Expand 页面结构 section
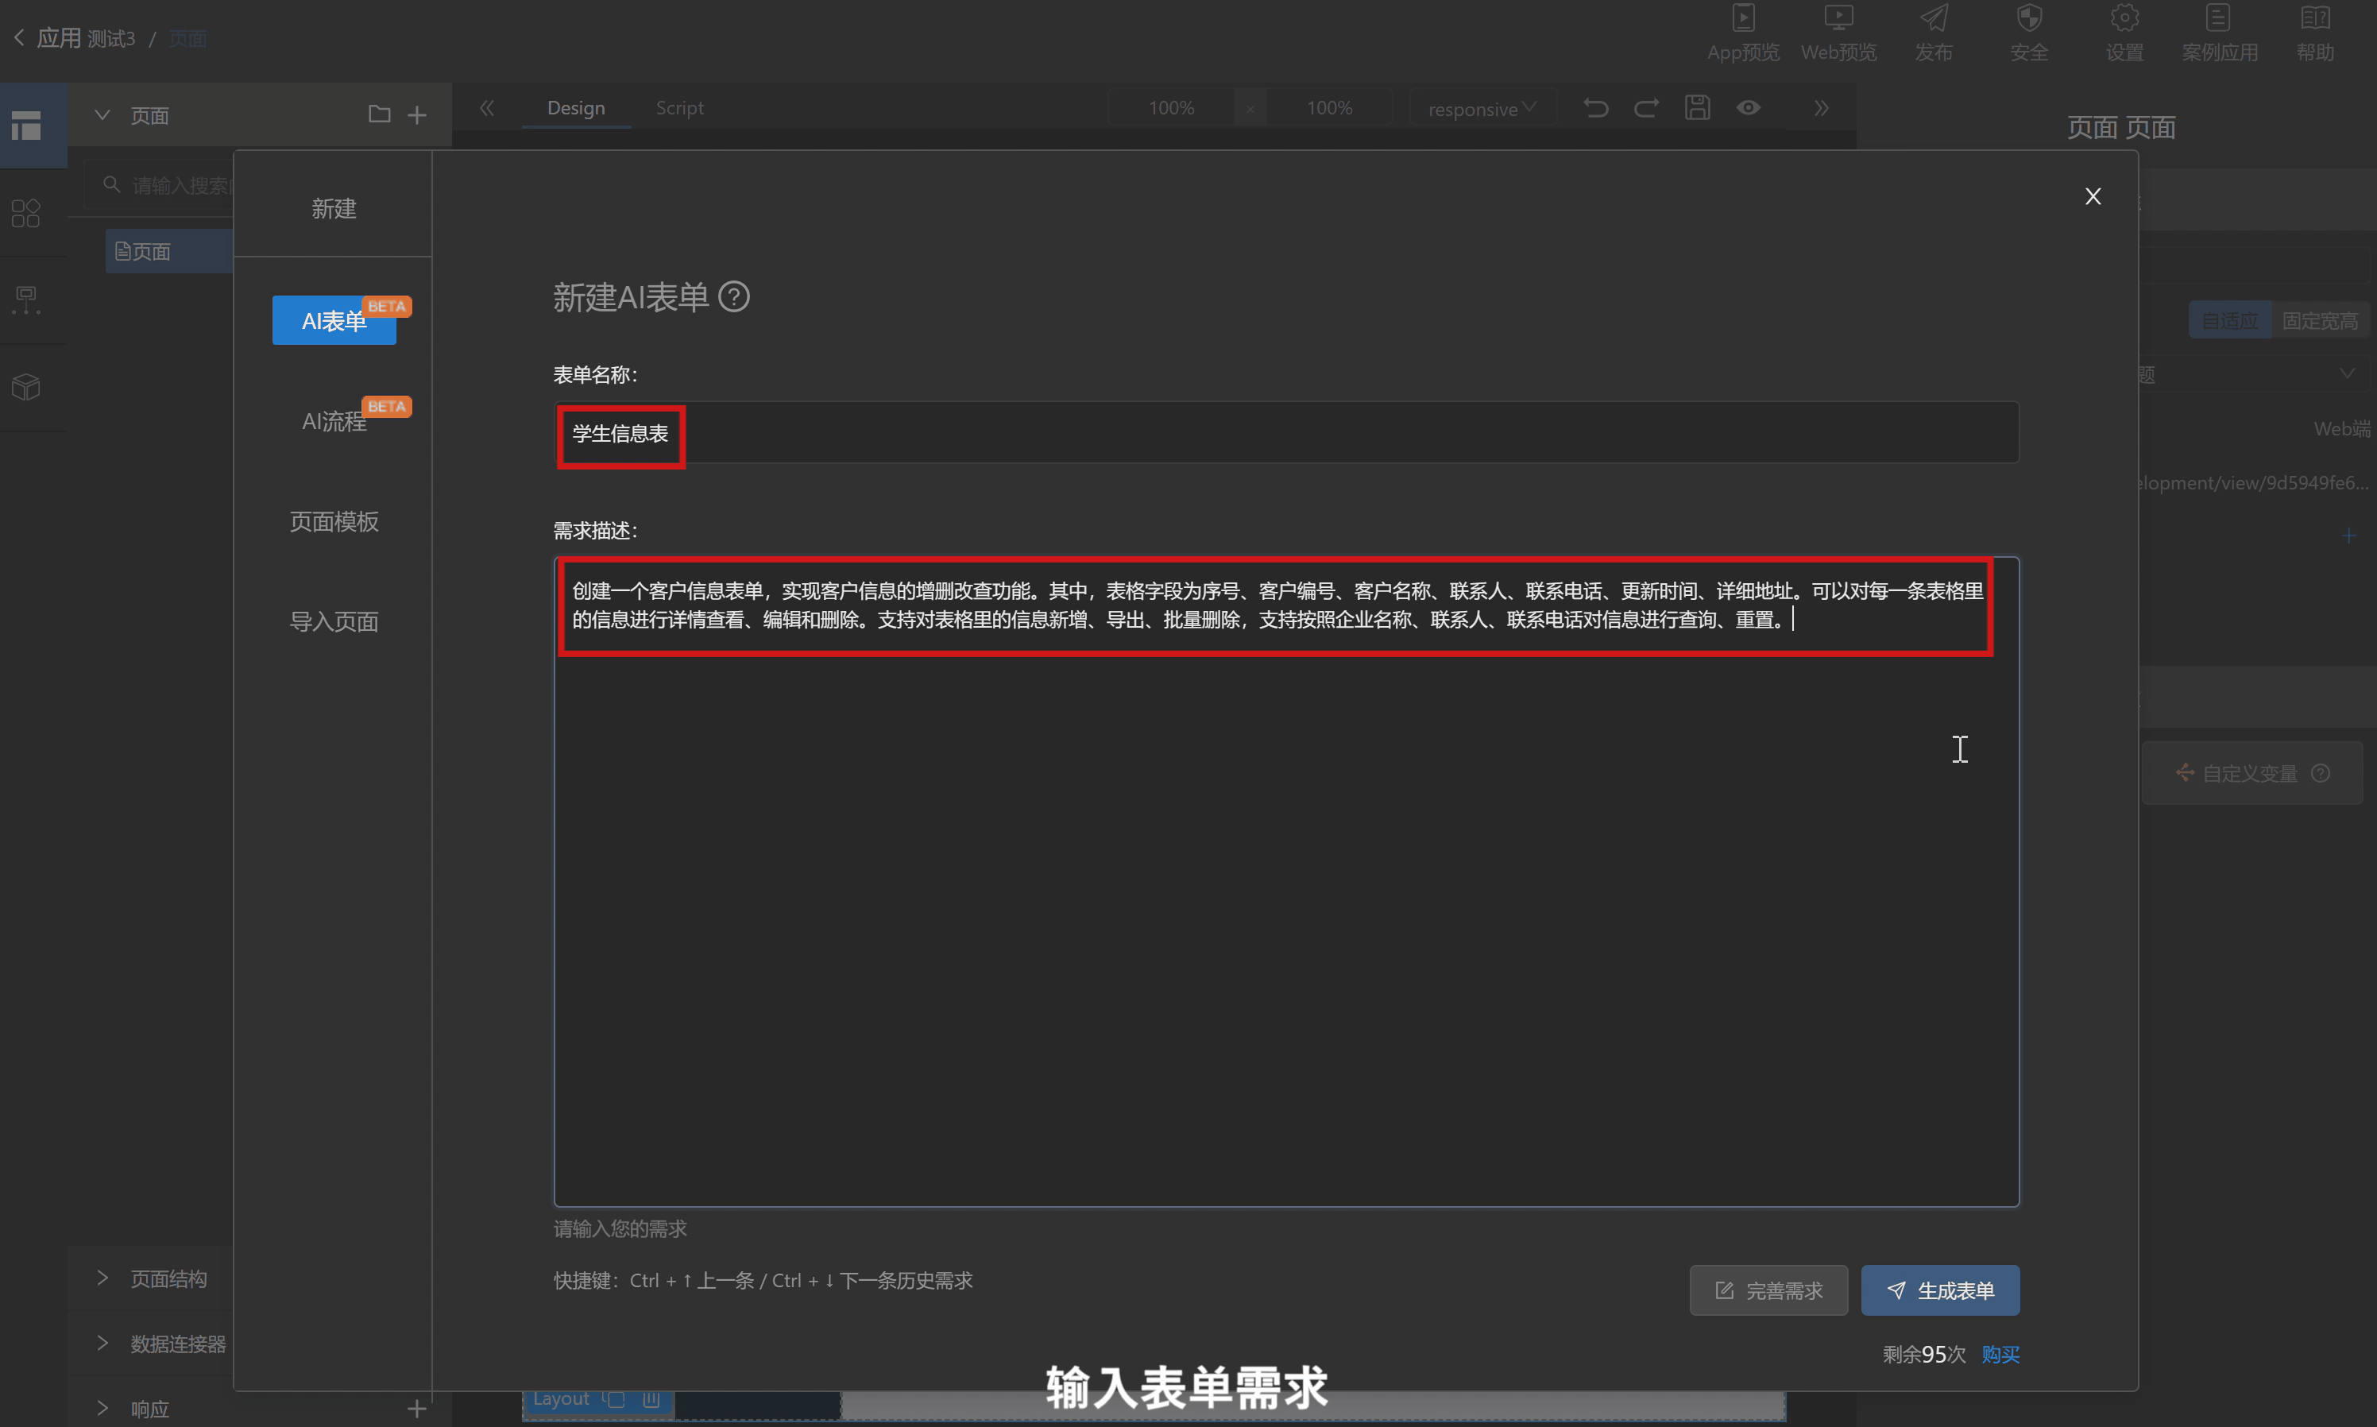This screenshot has width=2377, height=1427. (102, 1278)
